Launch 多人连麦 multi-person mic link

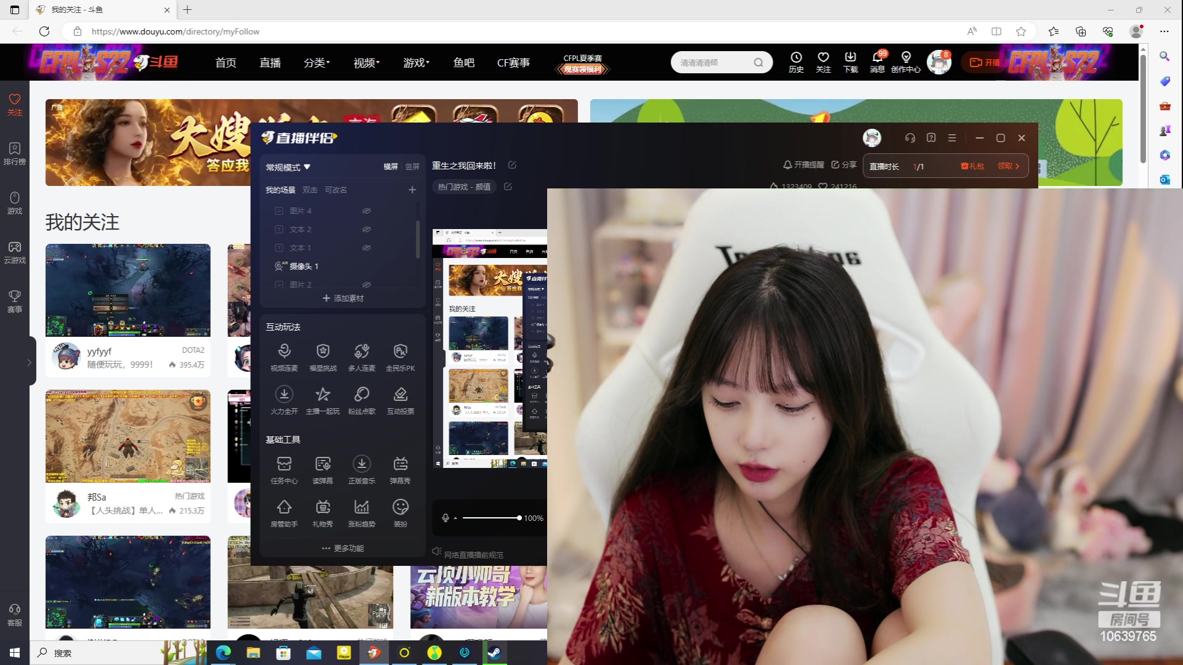point(362,358)
